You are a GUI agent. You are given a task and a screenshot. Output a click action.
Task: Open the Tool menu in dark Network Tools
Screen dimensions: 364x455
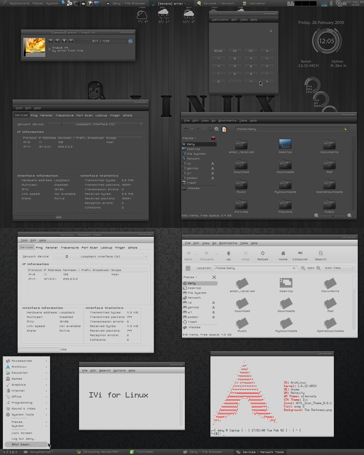19,108
